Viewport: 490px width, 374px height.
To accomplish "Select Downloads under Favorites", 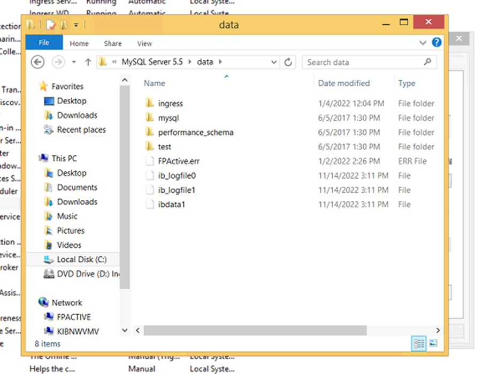I will (77, 115).
